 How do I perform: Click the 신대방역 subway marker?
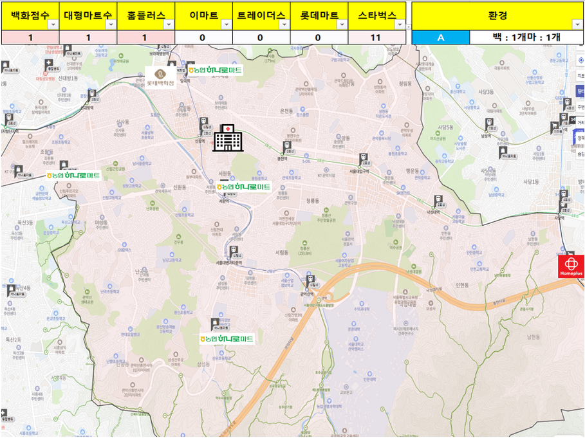coord(92,96)
